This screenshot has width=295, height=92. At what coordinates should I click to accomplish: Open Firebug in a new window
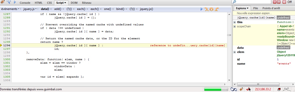tap(279, 2)
